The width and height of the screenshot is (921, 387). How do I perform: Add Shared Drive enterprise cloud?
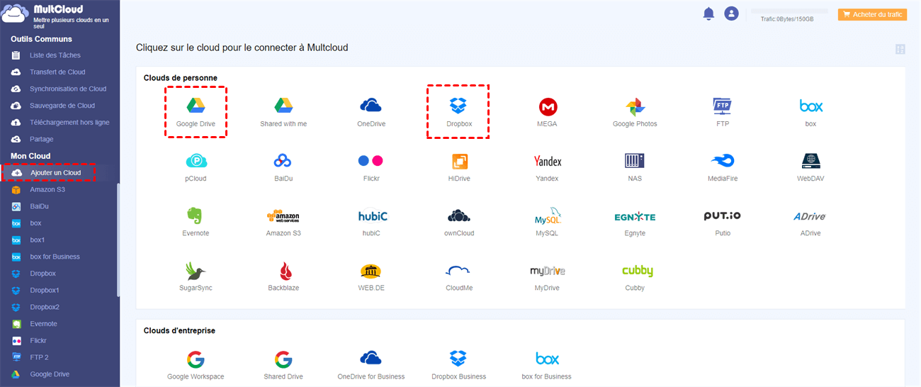(283, 359)
